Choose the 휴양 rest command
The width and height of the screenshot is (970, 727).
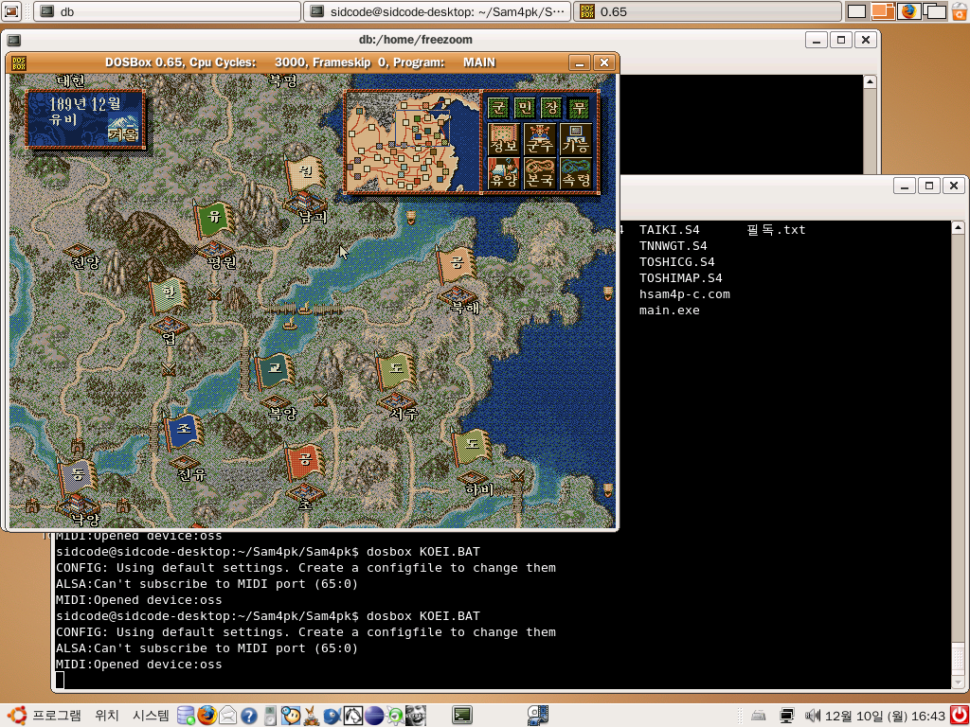tap(504, 174)
